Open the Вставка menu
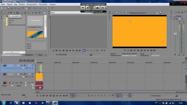The width and height of the screenshot is (187, 105). point(22,4)
